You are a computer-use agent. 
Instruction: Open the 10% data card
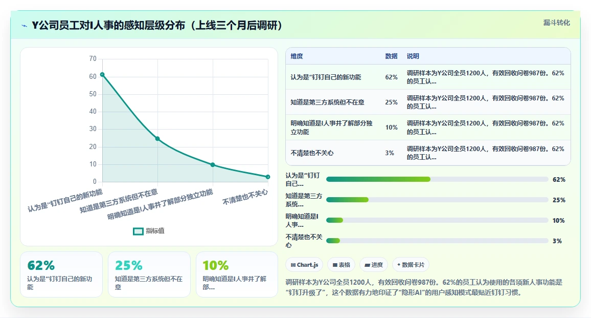[237, 274]
